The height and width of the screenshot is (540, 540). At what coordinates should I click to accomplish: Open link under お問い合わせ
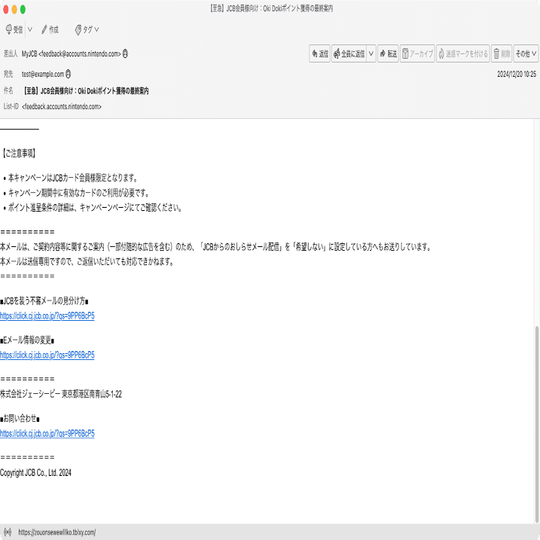(47, 434)
